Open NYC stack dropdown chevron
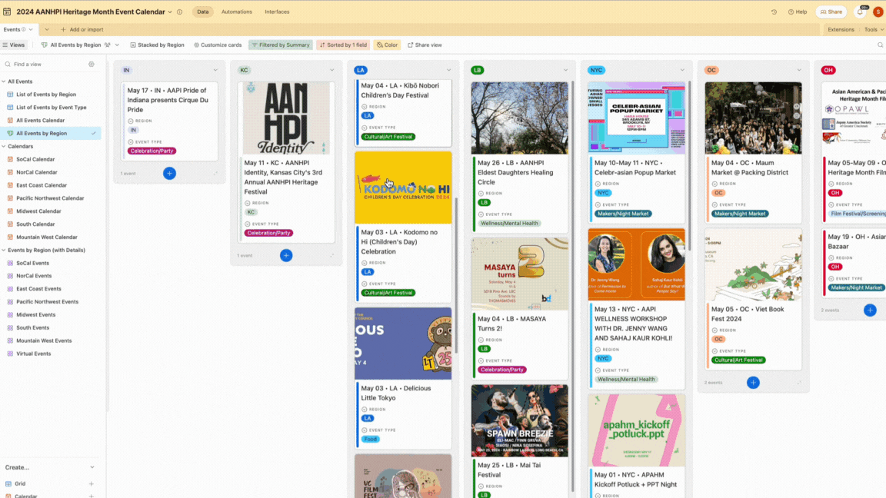The height and width of the screenshot is (498, 886). pos(683,70)
